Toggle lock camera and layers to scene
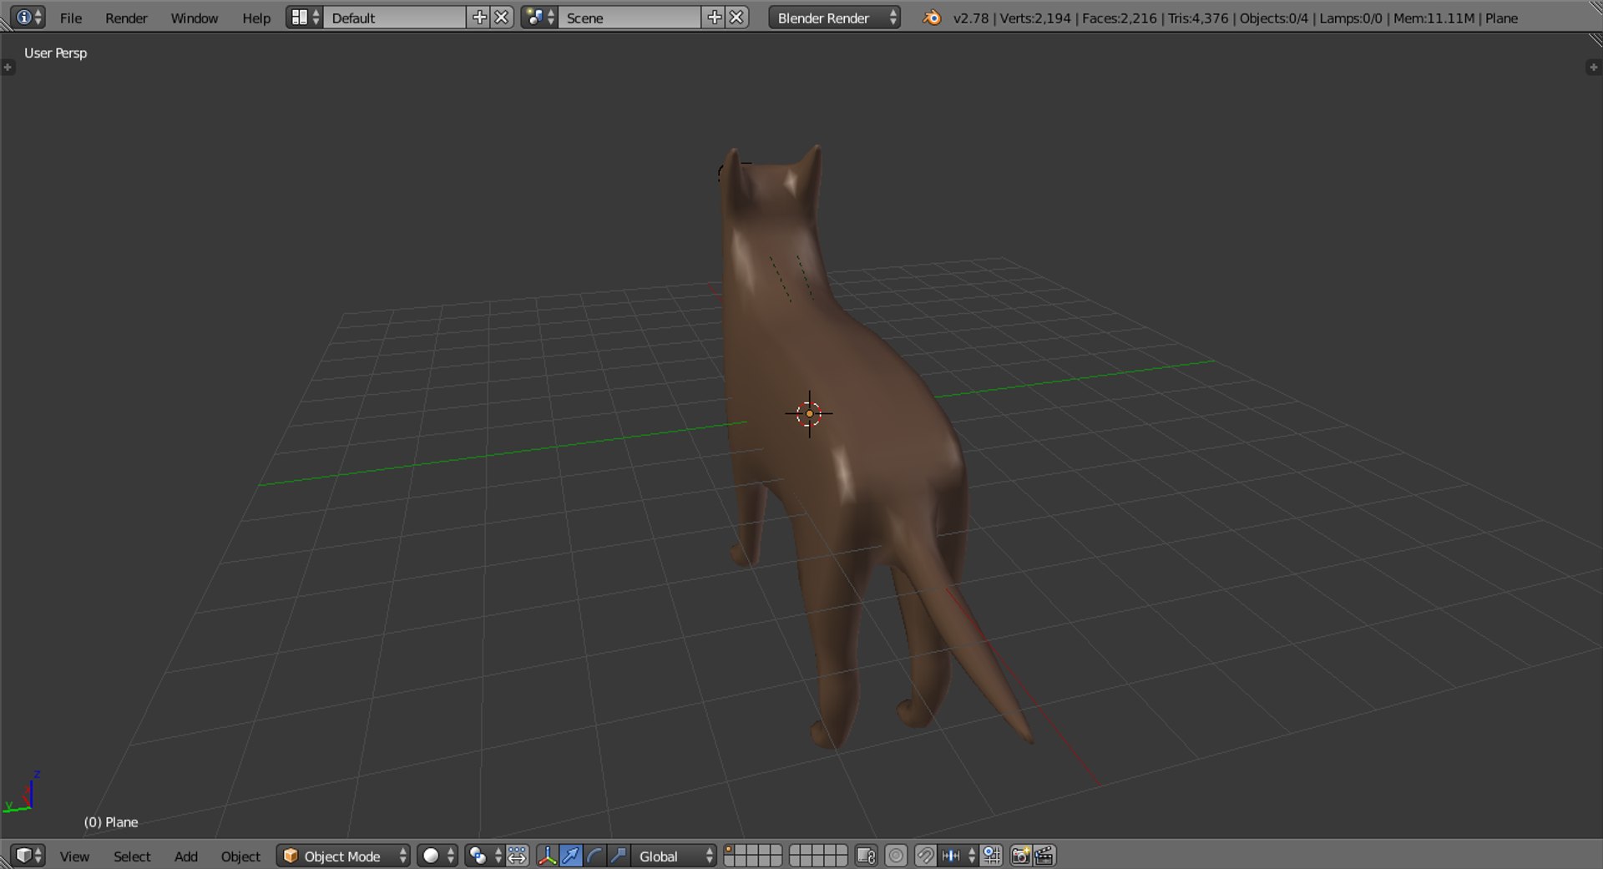The height and width of the screenshot is (869, 1603). click(x=866, y=856)
